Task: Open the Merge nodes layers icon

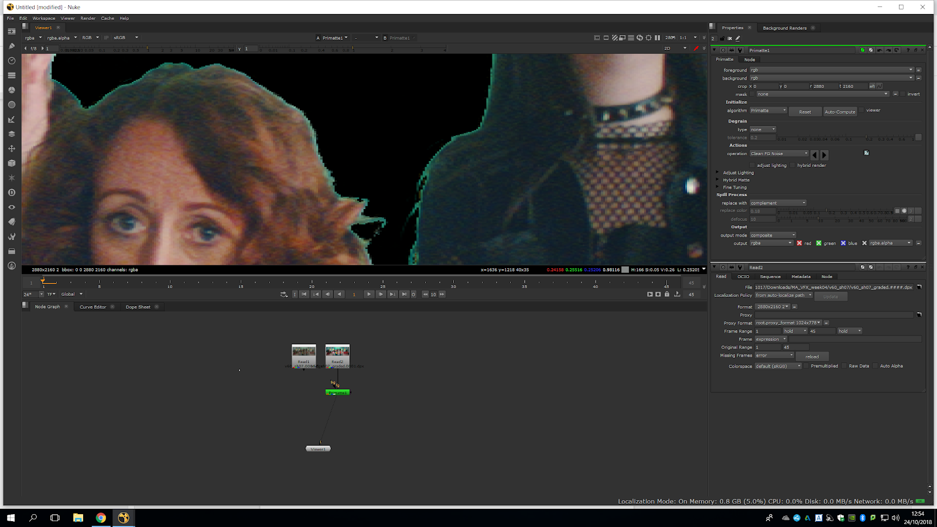Action: [x=12, y=134]
